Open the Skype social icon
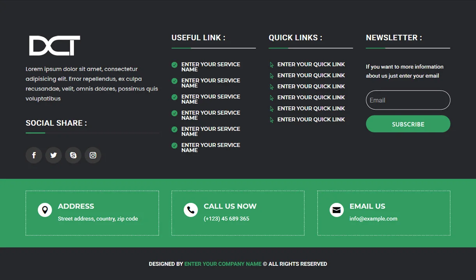The image size is (476, 280). pos(73,155)
